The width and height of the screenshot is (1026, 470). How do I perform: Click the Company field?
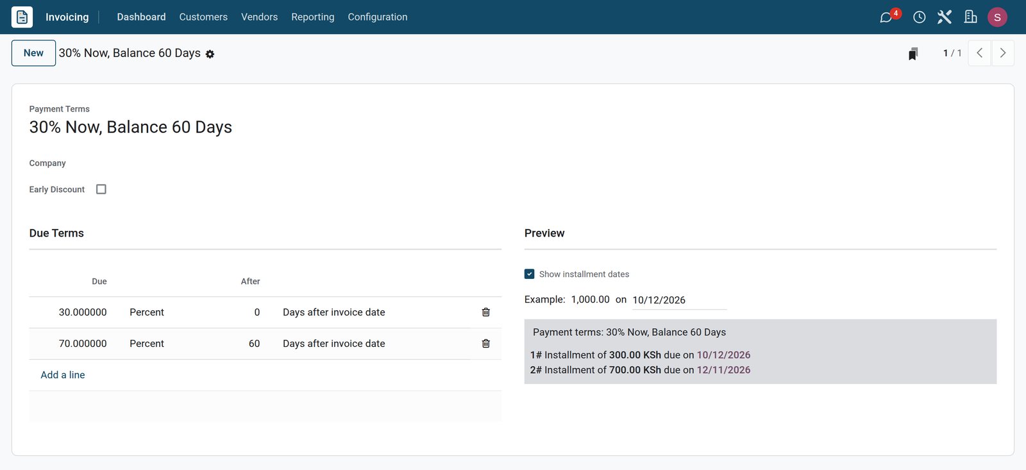[47, 164]
